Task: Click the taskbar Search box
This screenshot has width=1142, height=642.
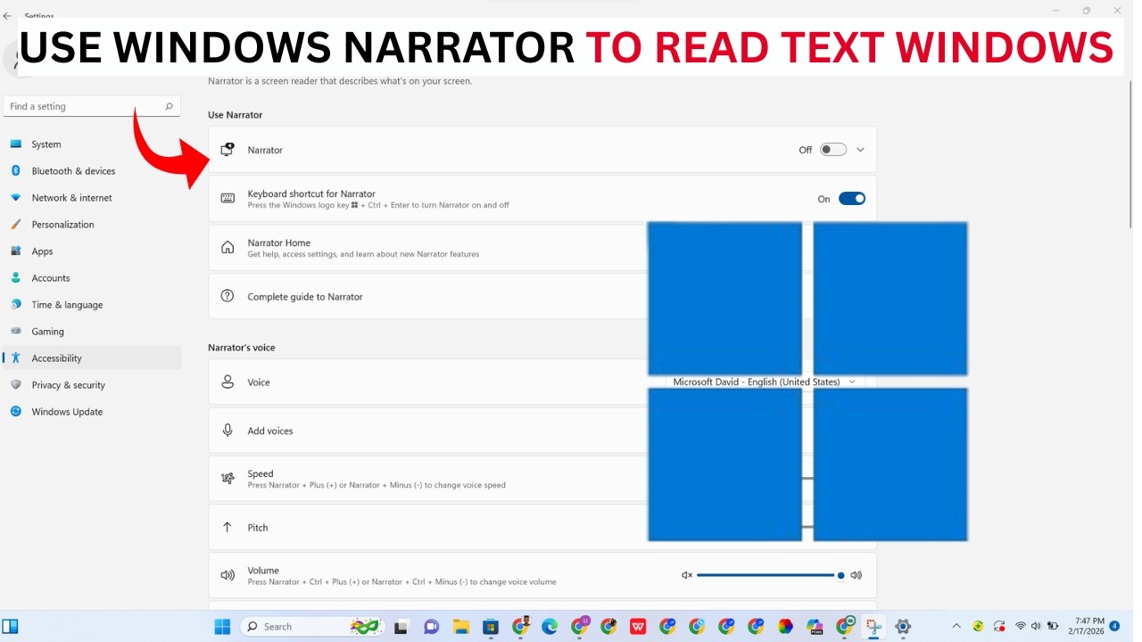Action: click(313, 626)
